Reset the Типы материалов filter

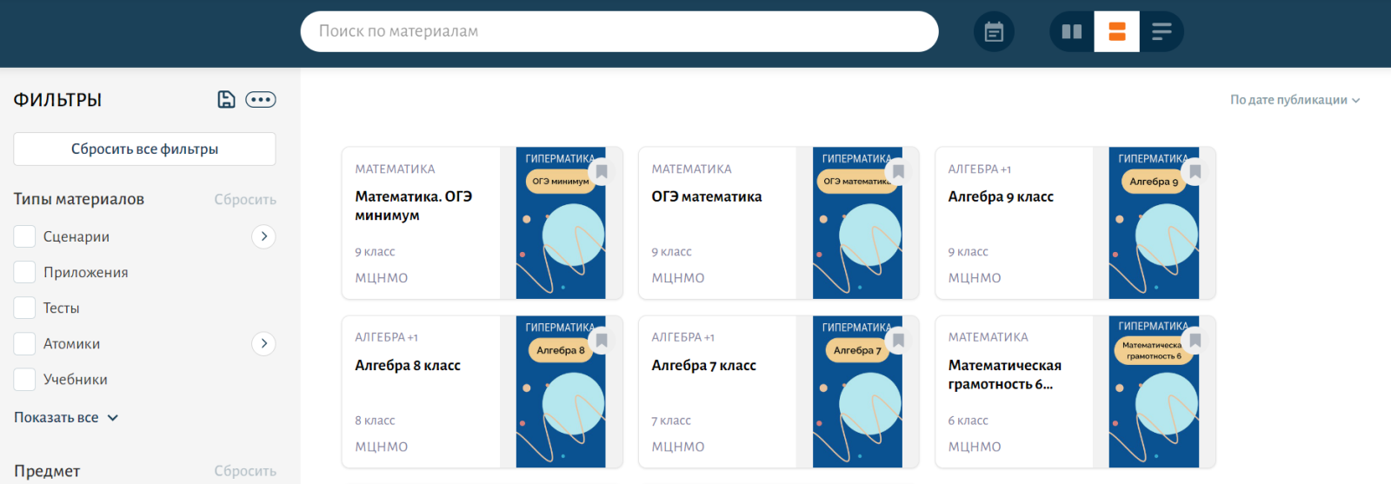245,200
